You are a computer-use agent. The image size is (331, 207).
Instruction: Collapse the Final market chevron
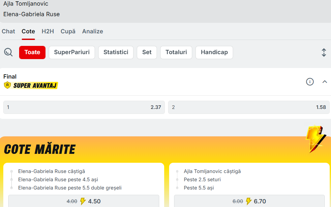pyautogui.click(x=325, y=82)
